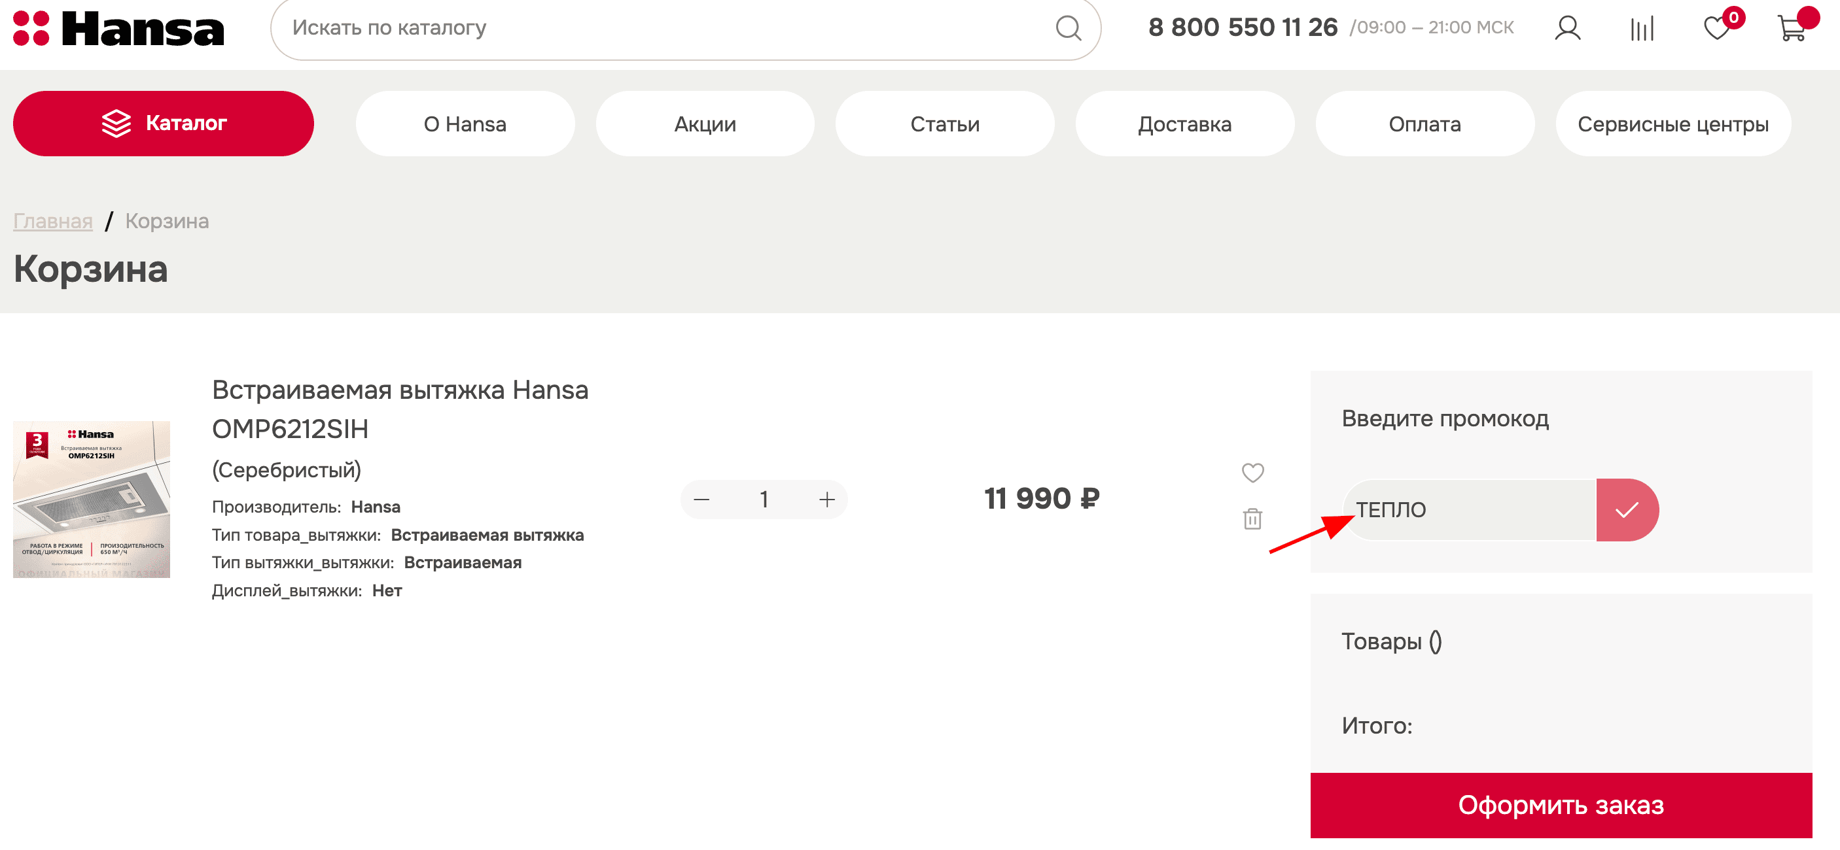
Task: Open the favorites heart in header
Action: point(1716,29)
